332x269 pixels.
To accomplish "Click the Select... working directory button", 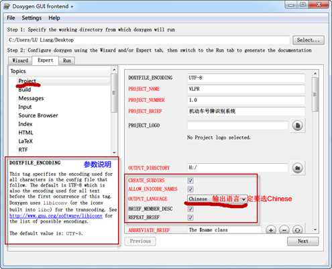I will click(309, 40).
